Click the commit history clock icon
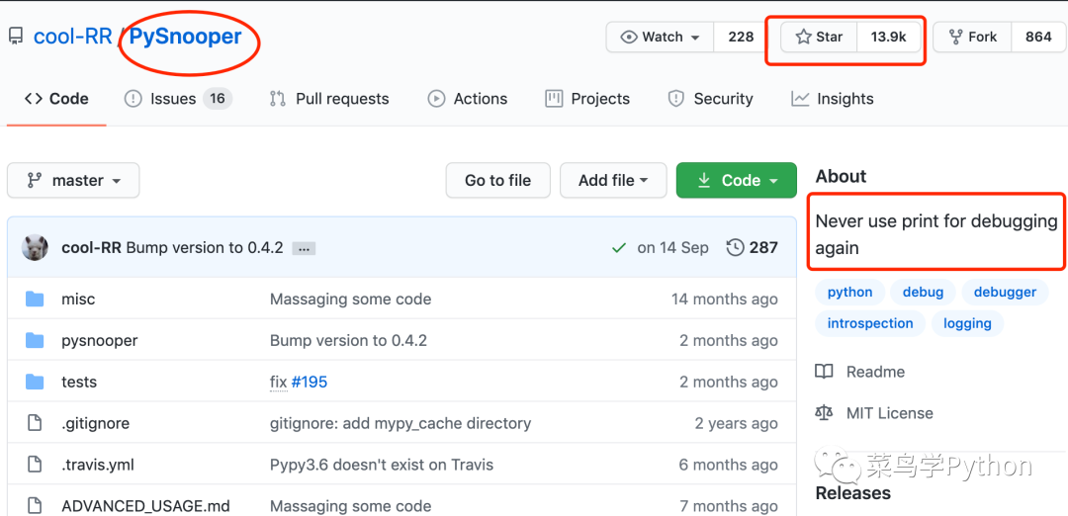Screen dimensions: 1068x516 click(736, 248)
